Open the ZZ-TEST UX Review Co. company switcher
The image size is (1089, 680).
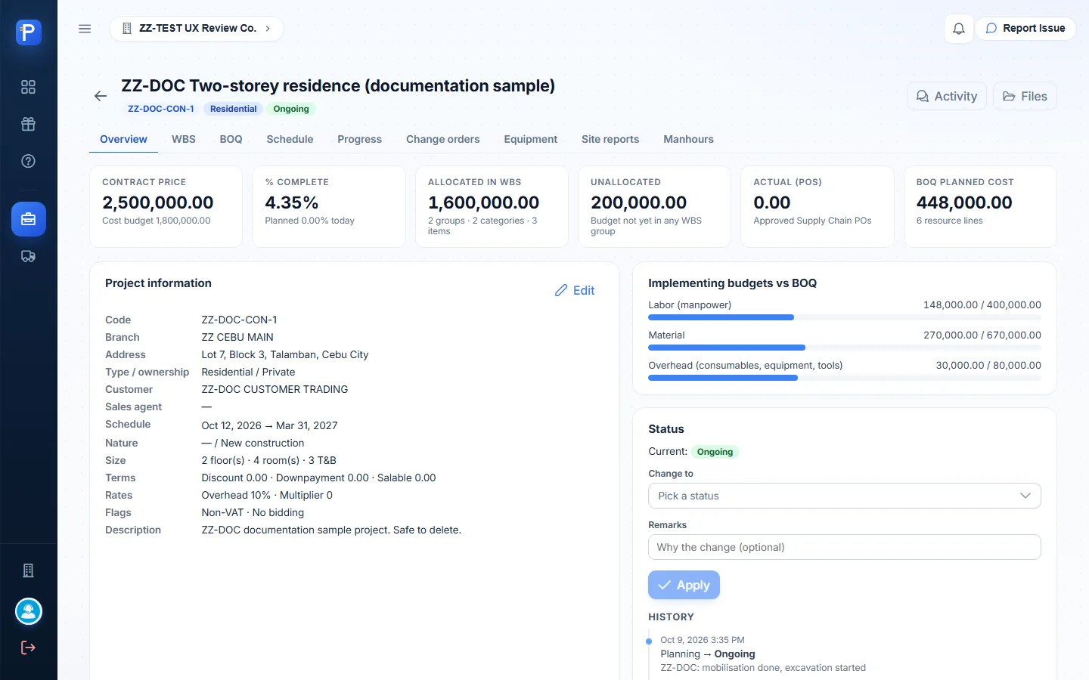[197, 29]
